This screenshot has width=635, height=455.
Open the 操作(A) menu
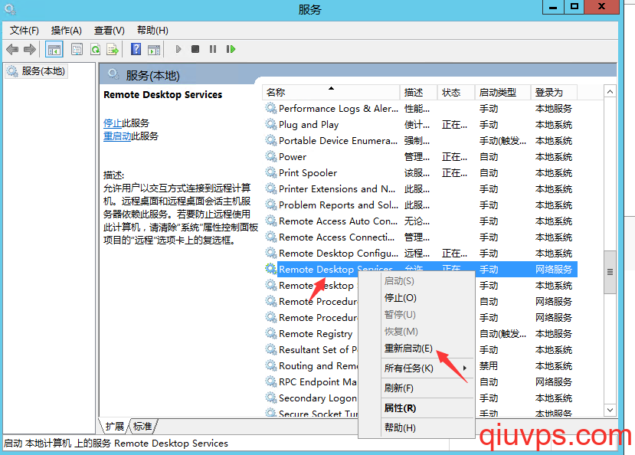click(67, 31)
